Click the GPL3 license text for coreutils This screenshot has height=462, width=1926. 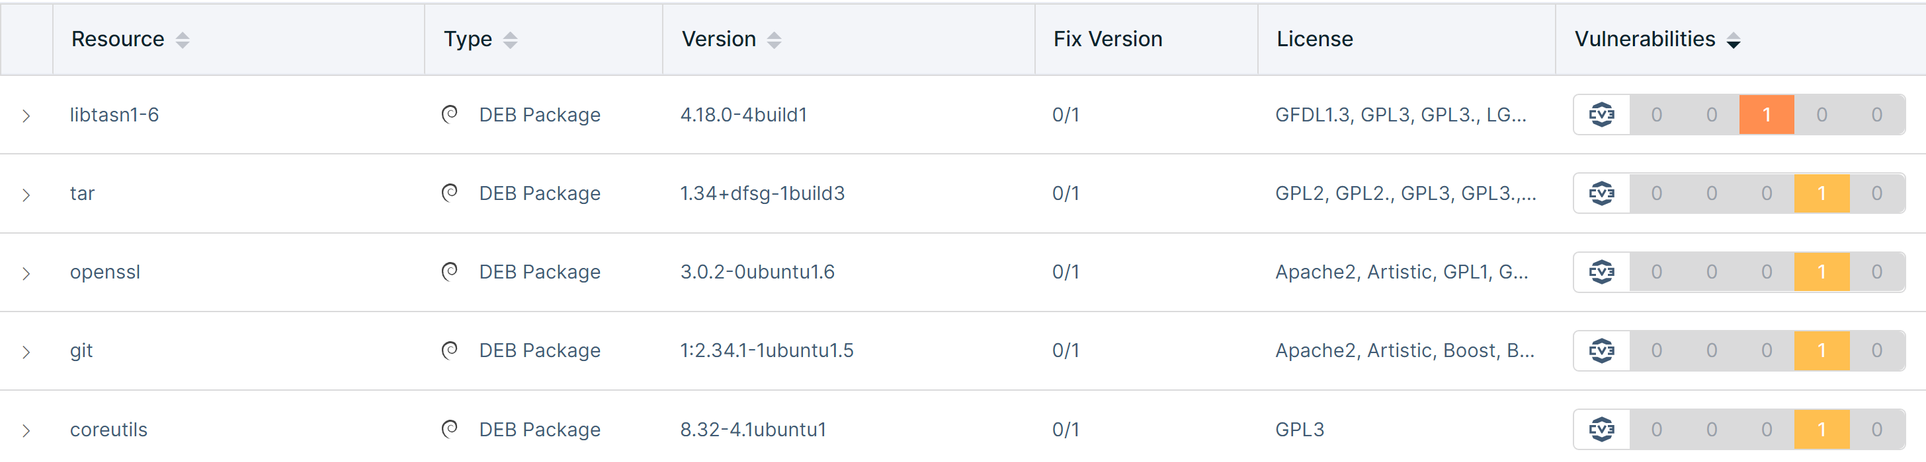(x=1300, y=429)
